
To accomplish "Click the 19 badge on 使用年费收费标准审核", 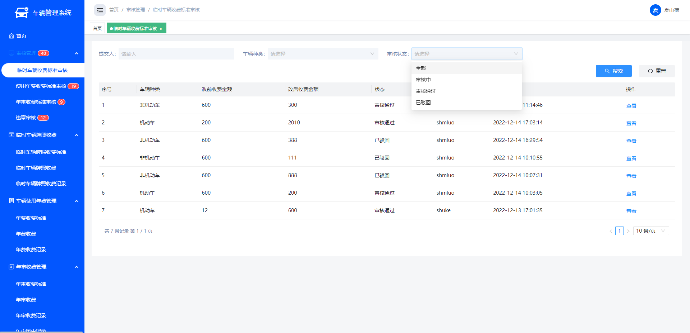I will tap(73, 86).
